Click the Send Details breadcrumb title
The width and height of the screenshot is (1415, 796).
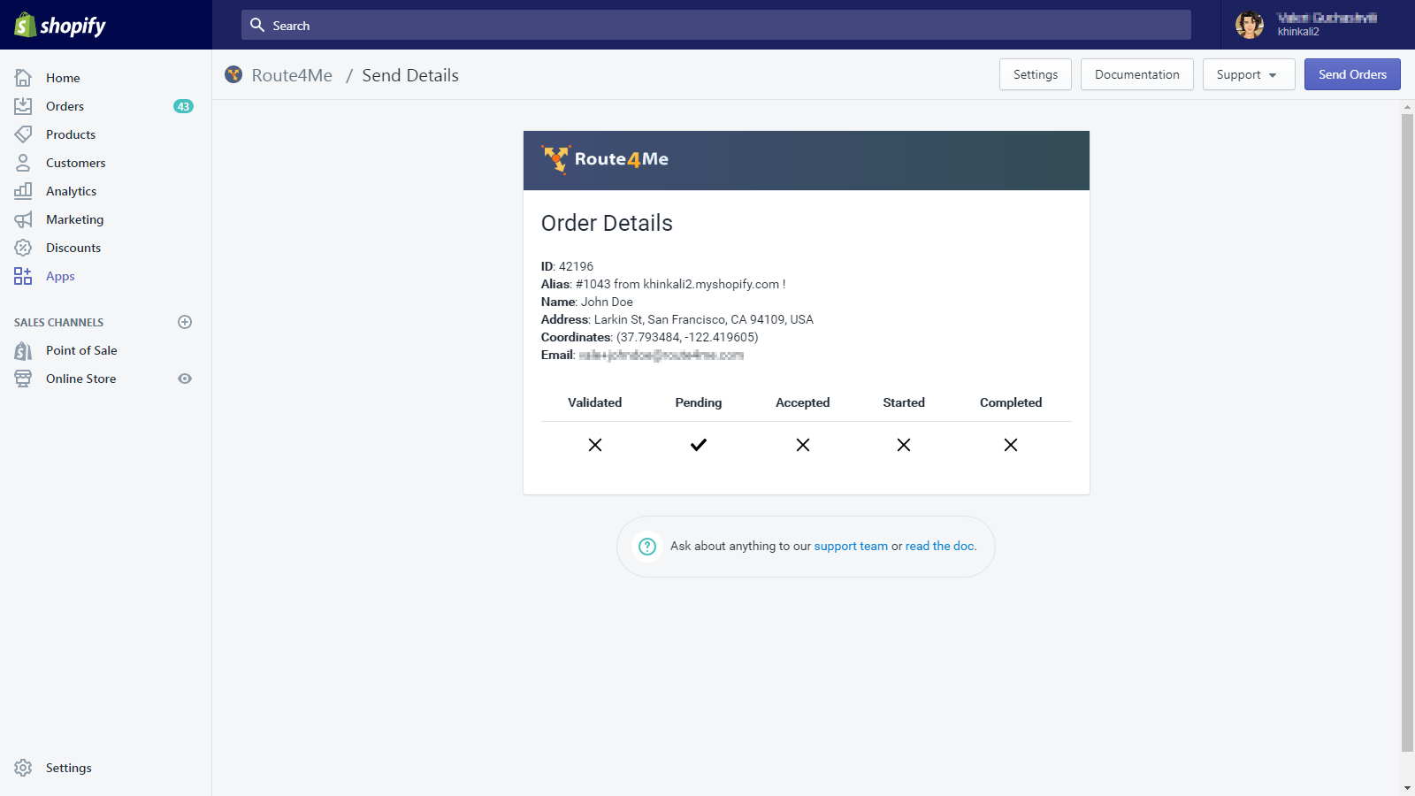[410, 75]
